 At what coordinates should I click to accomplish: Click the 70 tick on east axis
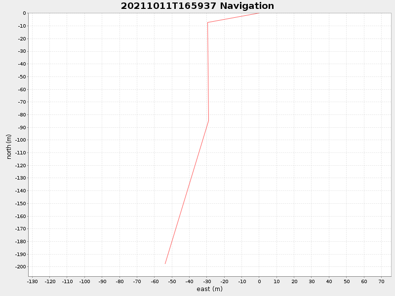[381, 282]
